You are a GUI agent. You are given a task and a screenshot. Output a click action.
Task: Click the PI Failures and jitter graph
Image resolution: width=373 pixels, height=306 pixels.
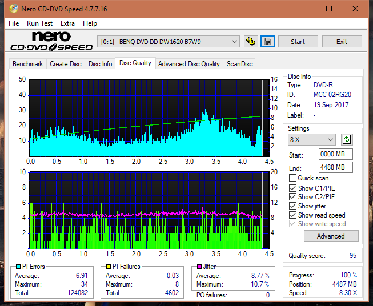point(149,211)
